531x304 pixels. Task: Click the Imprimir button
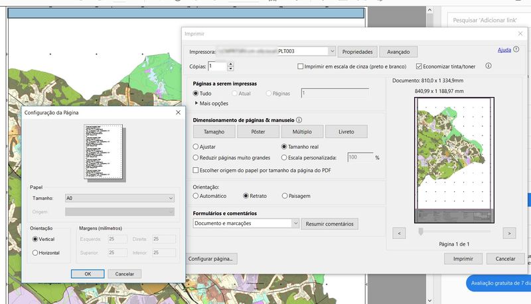(463, 259)
